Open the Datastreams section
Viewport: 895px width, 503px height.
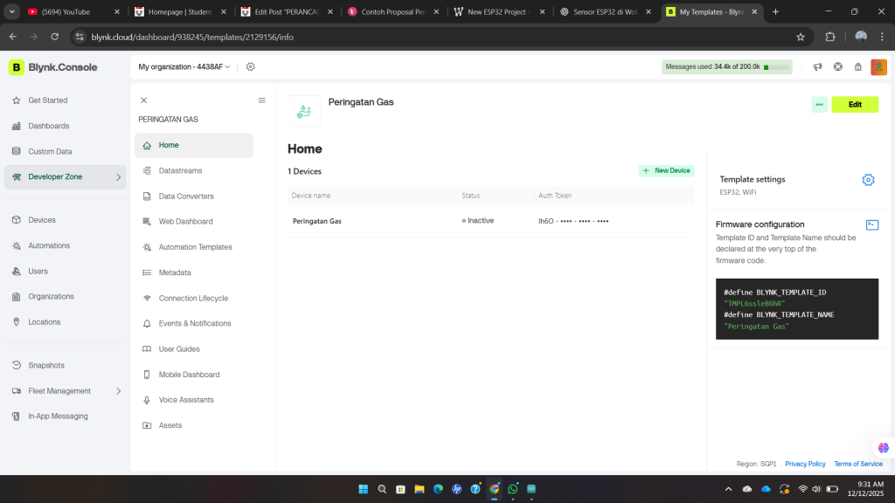tap(180, 170)
